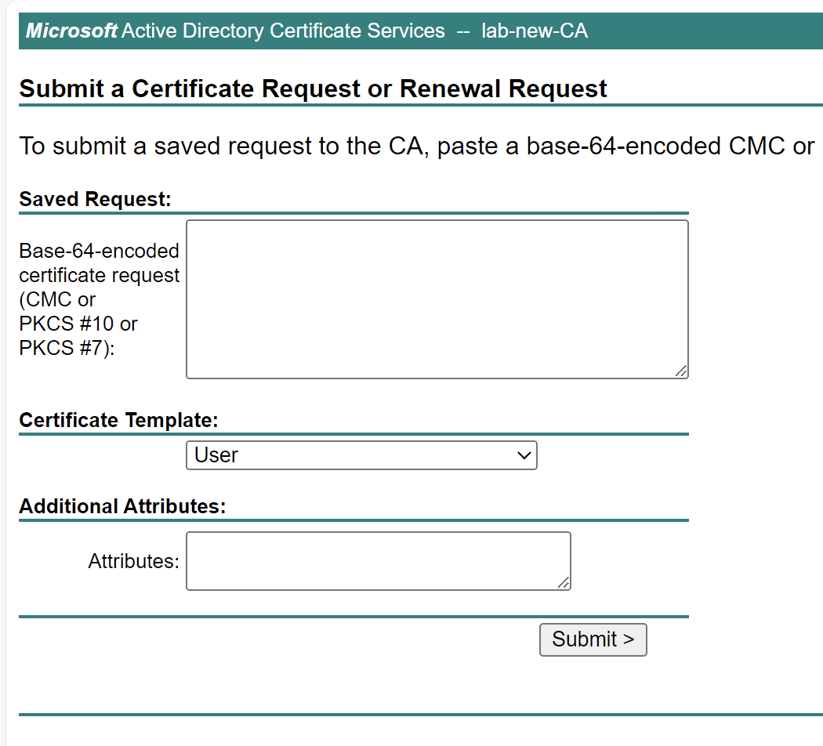Click the 'Base-64-encoded' label text
823x746 pixels.
(x=99, y=252)
